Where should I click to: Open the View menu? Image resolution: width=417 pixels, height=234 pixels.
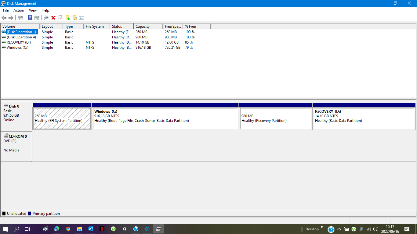[33, 10]
